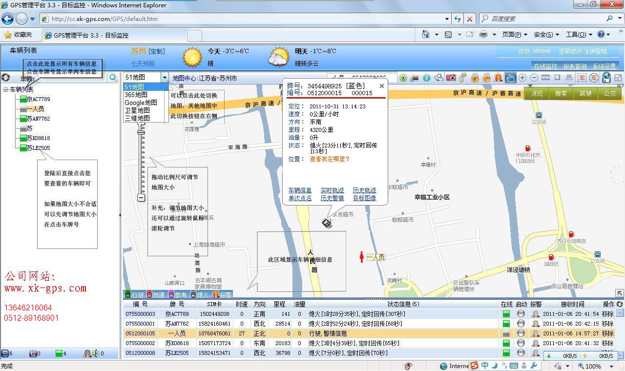The image size is (625, 371).
Task: Click the blue info icon in map toolbar
Action: click(x=427, y=78)
